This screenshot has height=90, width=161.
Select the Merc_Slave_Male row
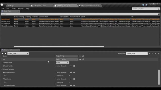click(x=80, y=26)
